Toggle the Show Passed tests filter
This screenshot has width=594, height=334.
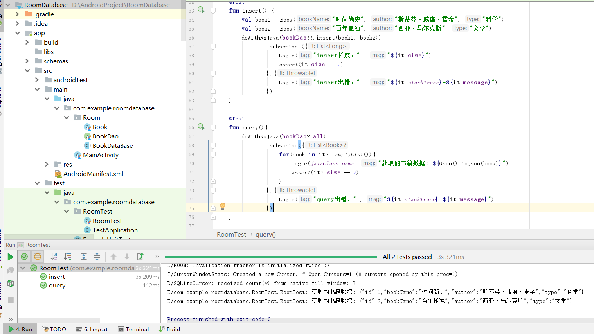24,257
